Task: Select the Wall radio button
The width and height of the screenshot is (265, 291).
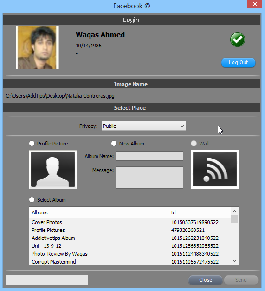Action: (x=194, y=144)
